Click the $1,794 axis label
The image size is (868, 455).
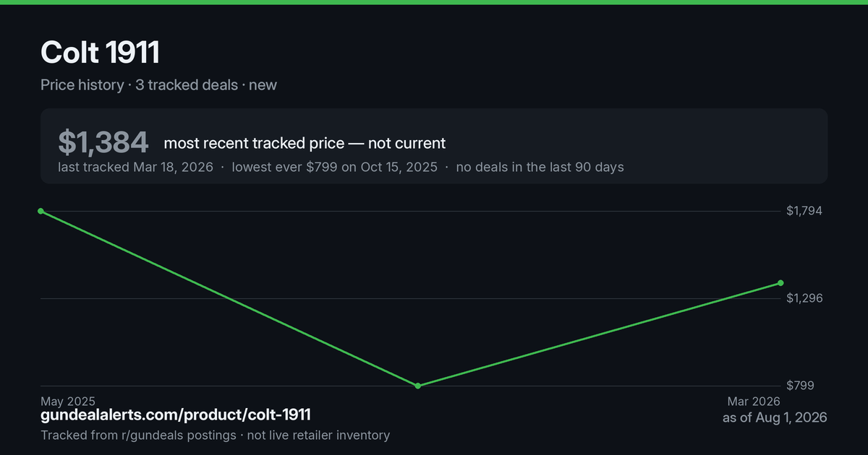point(804,211)
